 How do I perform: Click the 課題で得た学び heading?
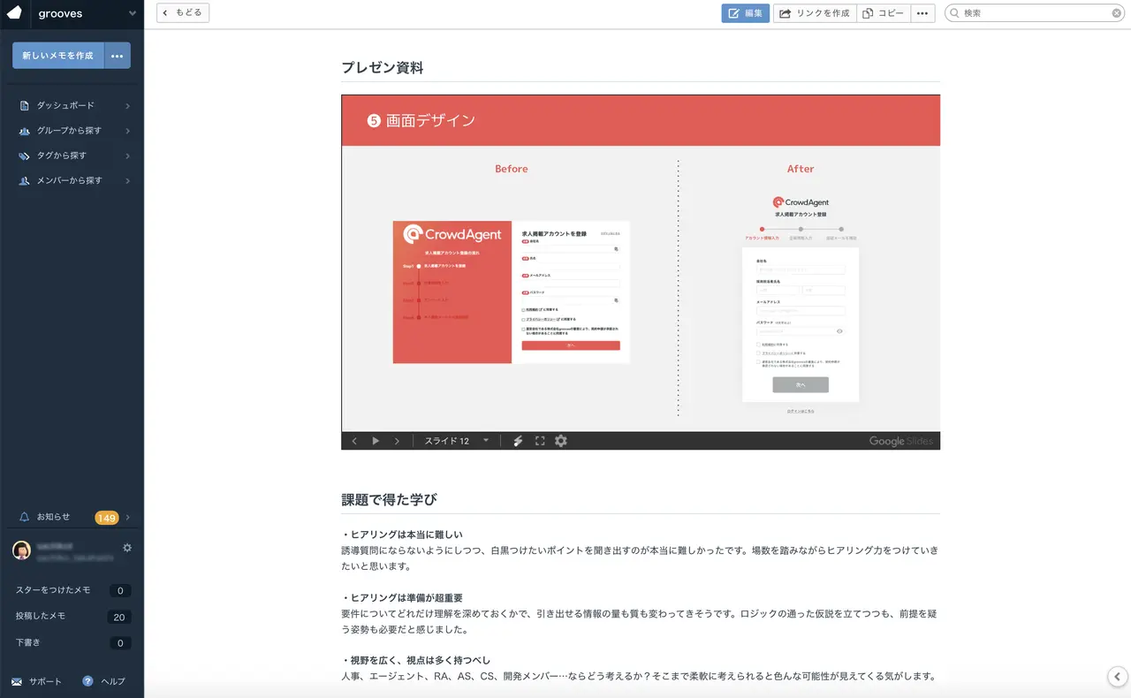389,499
